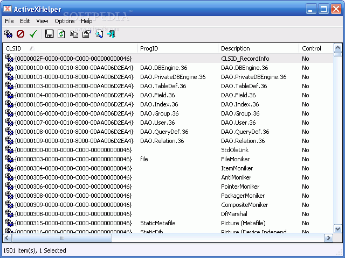Select CLSID {00000308-0000-0000-C000-000000000046}

tap(73, 196)
